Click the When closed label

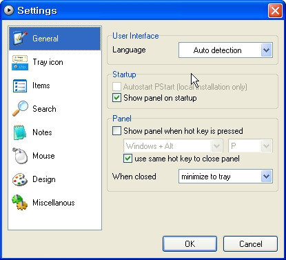[x=134, y=177]
